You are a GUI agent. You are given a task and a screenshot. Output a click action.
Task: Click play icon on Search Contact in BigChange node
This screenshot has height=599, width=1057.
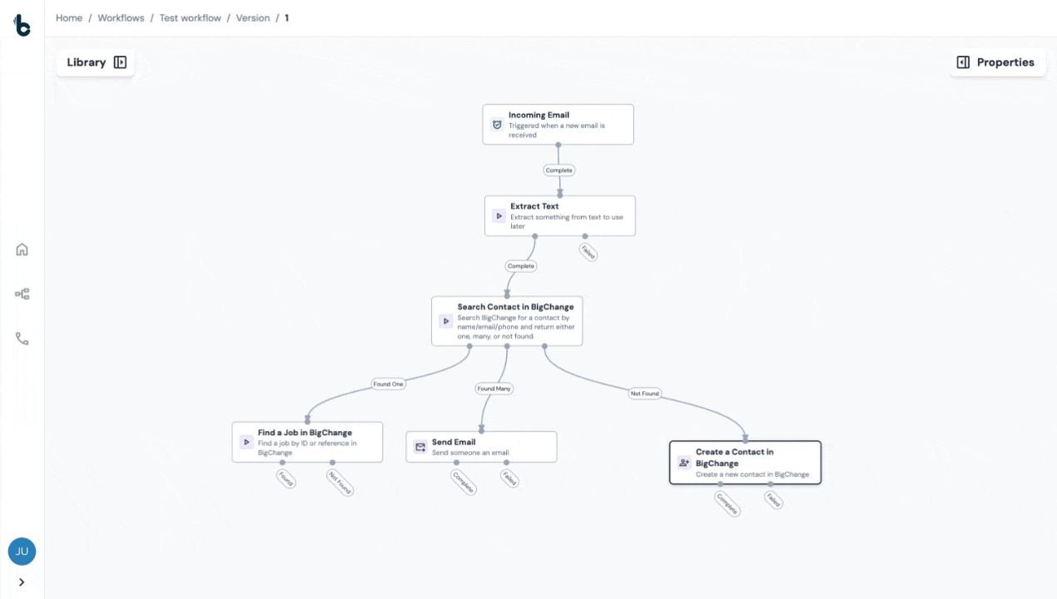pos(446,321)
